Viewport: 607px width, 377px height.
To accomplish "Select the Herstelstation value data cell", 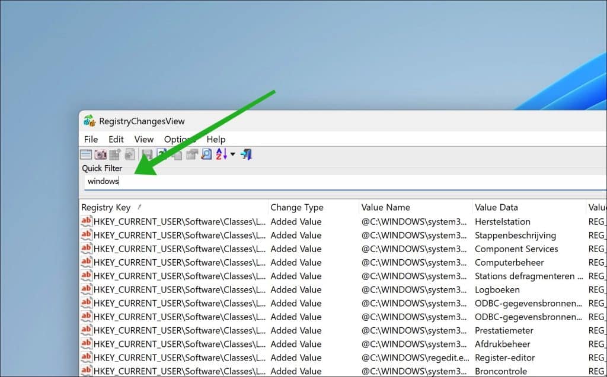I will [503, 221].
